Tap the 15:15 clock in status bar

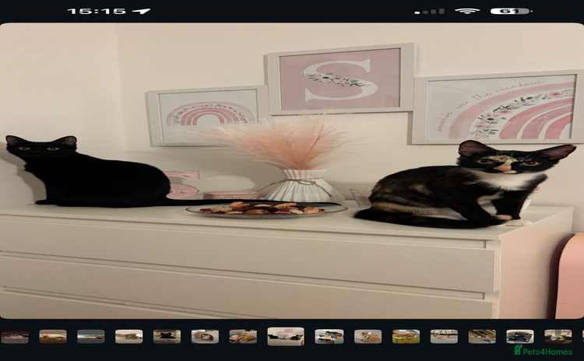click(97, 11)
